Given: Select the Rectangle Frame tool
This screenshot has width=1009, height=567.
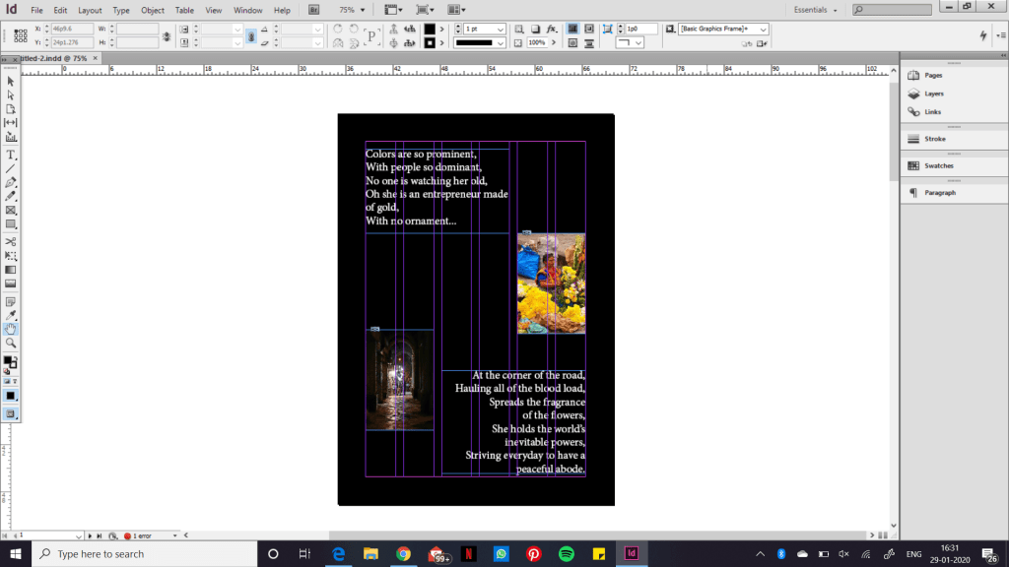Looking at the screenshot, I should coord(11,211).
